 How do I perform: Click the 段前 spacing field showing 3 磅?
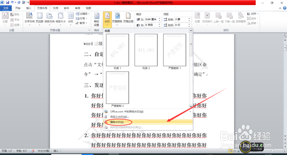click(181, 20)
